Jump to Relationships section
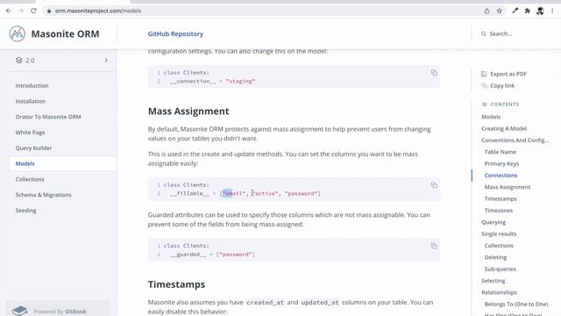Image resolution: width=561 pixels, height=316 pixels. (499, 292)
